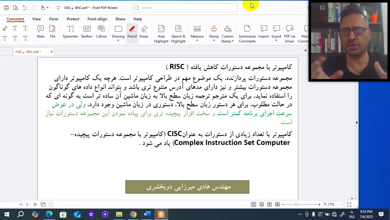Open the Customize Quick Access toolbar arrow
The height and width of the screenshot is (220, 390).
(58, 8)
